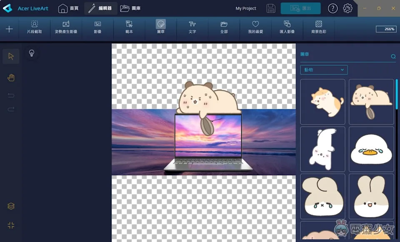
Task: Click the plus add button in toolbar
Action: click(9, 29)
